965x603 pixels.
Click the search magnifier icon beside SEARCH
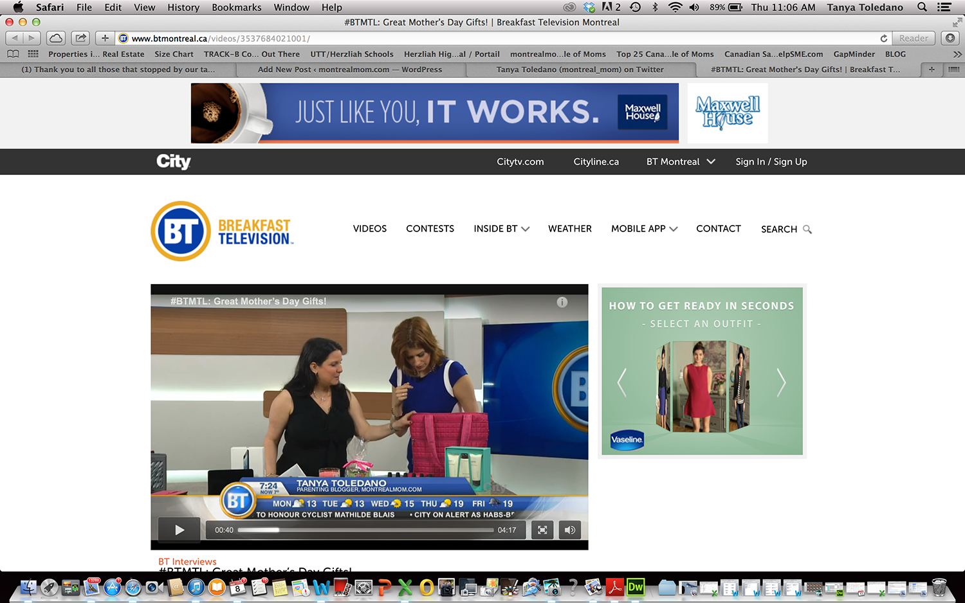tap(807, 230)
